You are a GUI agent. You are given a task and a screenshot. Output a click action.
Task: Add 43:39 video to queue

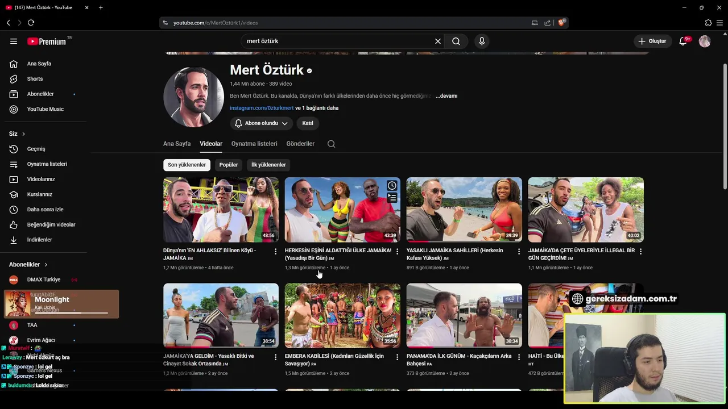(392, 198)
